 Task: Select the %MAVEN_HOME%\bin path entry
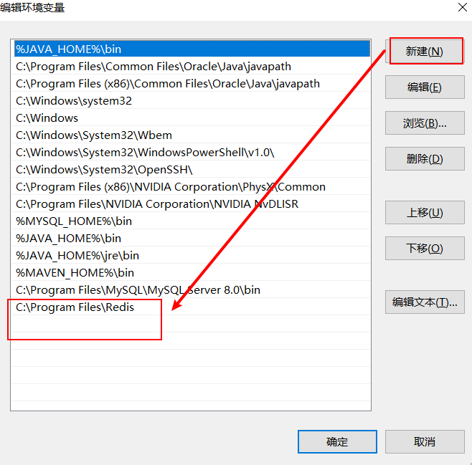coord(191,273)
